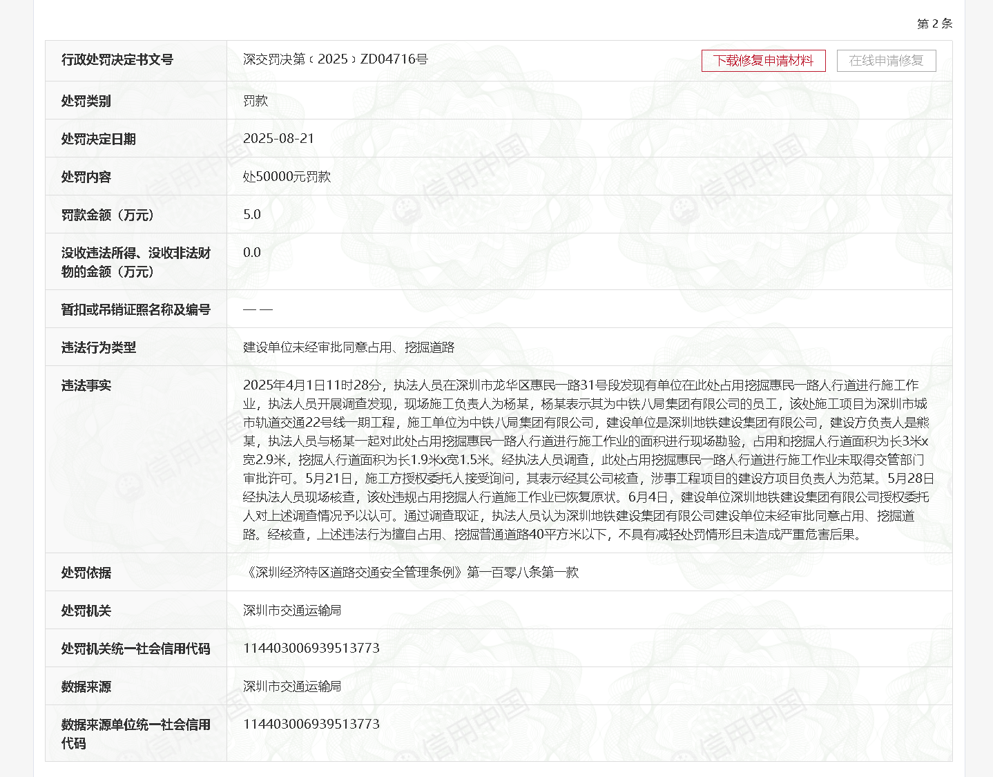Click the 没收违法所得、没收非法财物的金额 label
The height and width of the screenshot is (777, 993).
136,262
